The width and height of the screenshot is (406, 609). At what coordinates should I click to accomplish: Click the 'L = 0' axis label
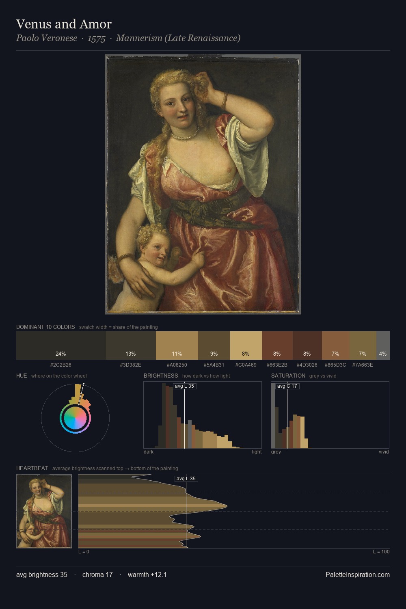click(84, 552)
